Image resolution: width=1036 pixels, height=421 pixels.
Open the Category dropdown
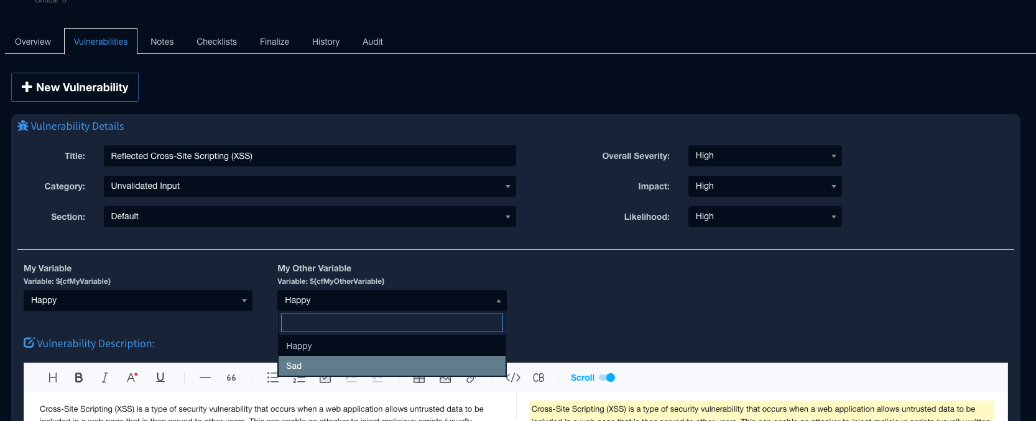310,186
